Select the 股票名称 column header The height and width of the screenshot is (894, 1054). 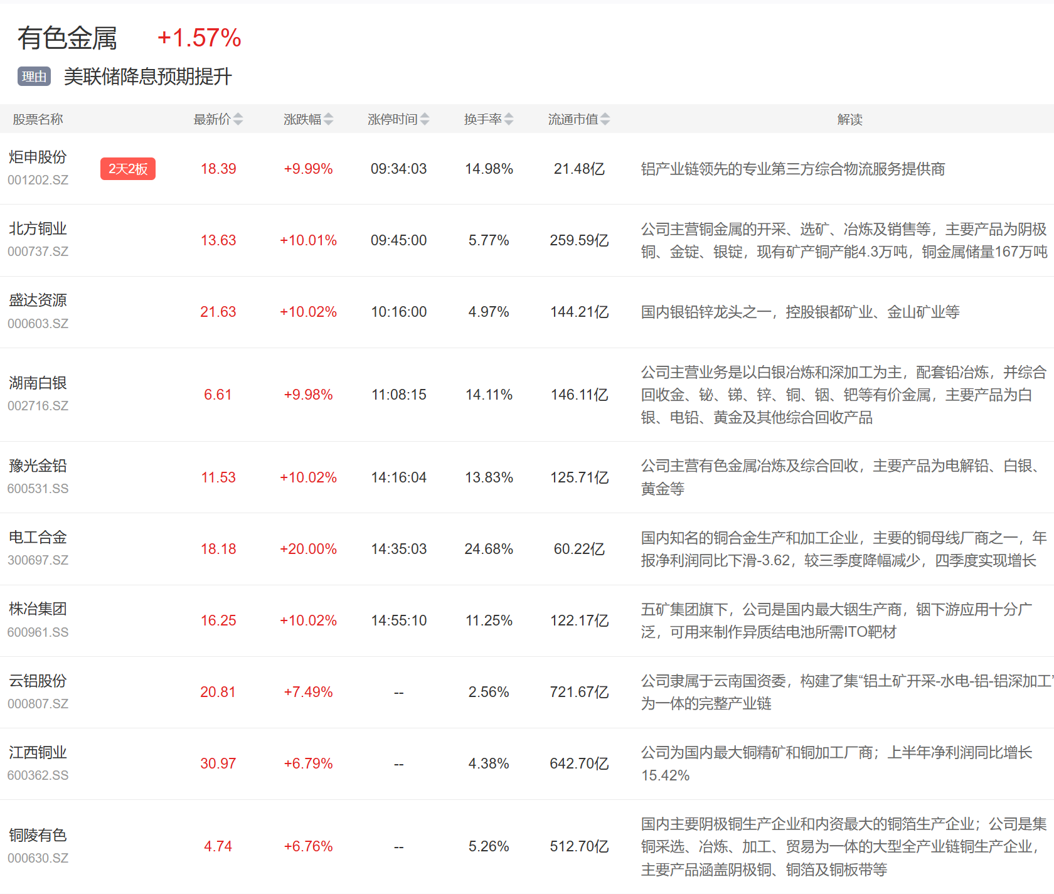38,119
